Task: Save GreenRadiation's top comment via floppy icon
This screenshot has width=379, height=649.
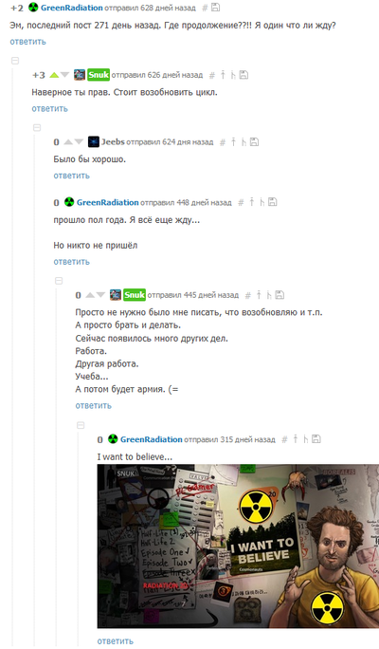Action: pyautogui.click(x=215, y=8)
